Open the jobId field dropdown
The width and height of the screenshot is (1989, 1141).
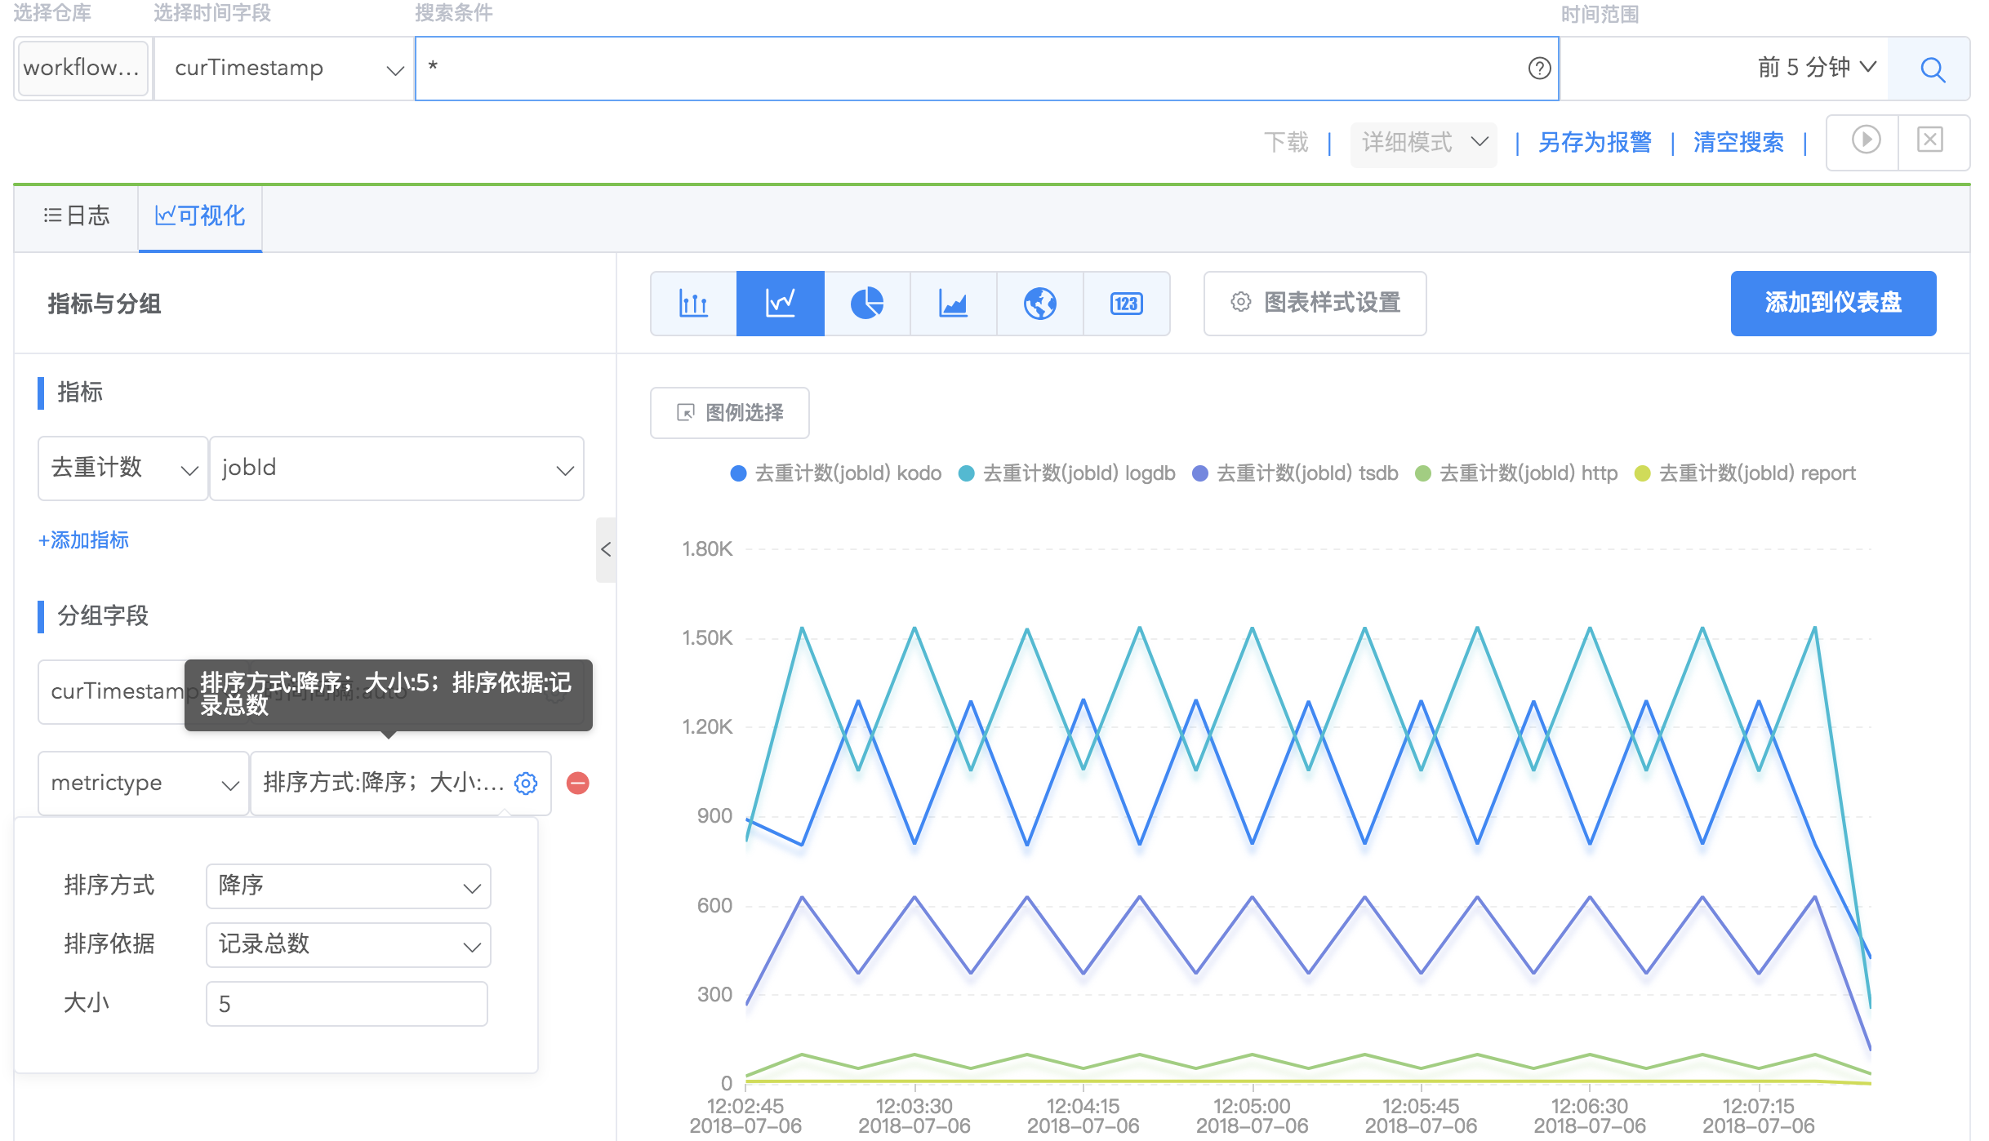[397, 468]
